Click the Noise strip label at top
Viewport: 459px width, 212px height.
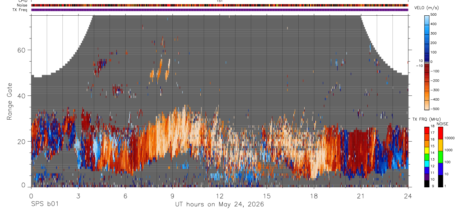[22, 5]
